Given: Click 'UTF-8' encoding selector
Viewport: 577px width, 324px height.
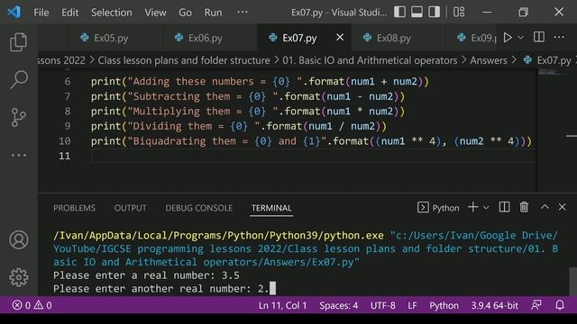Looking at the screenshot, I should 382,306.
